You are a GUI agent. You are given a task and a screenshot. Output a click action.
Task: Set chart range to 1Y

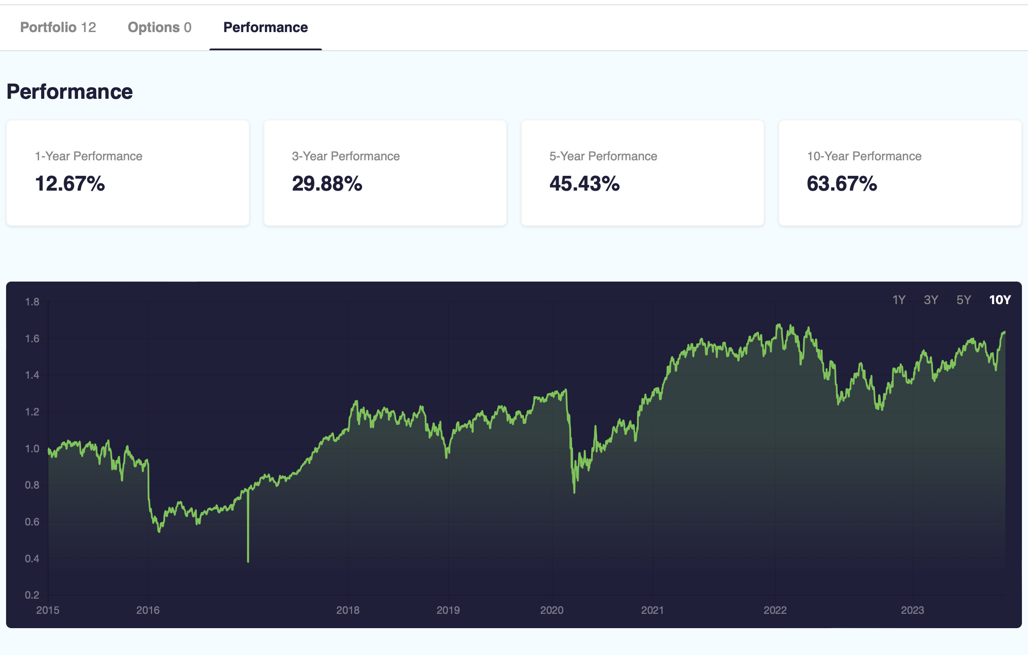(x=899, y=300)
